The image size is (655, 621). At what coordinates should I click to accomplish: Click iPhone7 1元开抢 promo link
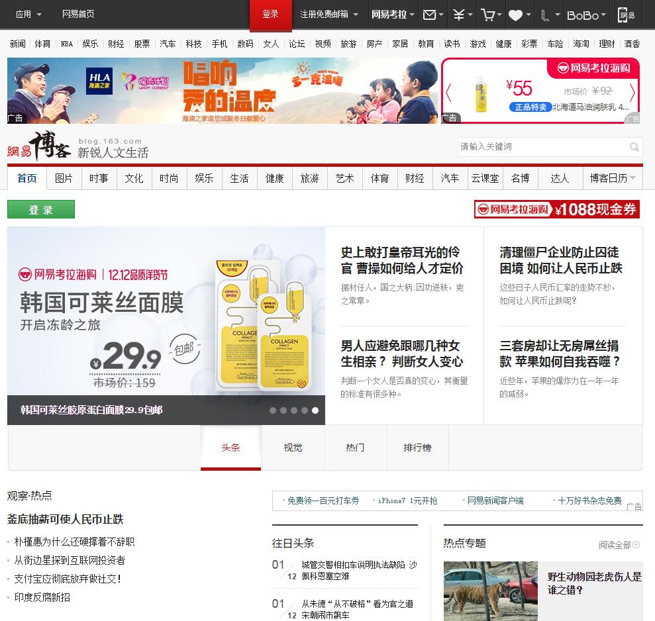click(x=408, y=501)
